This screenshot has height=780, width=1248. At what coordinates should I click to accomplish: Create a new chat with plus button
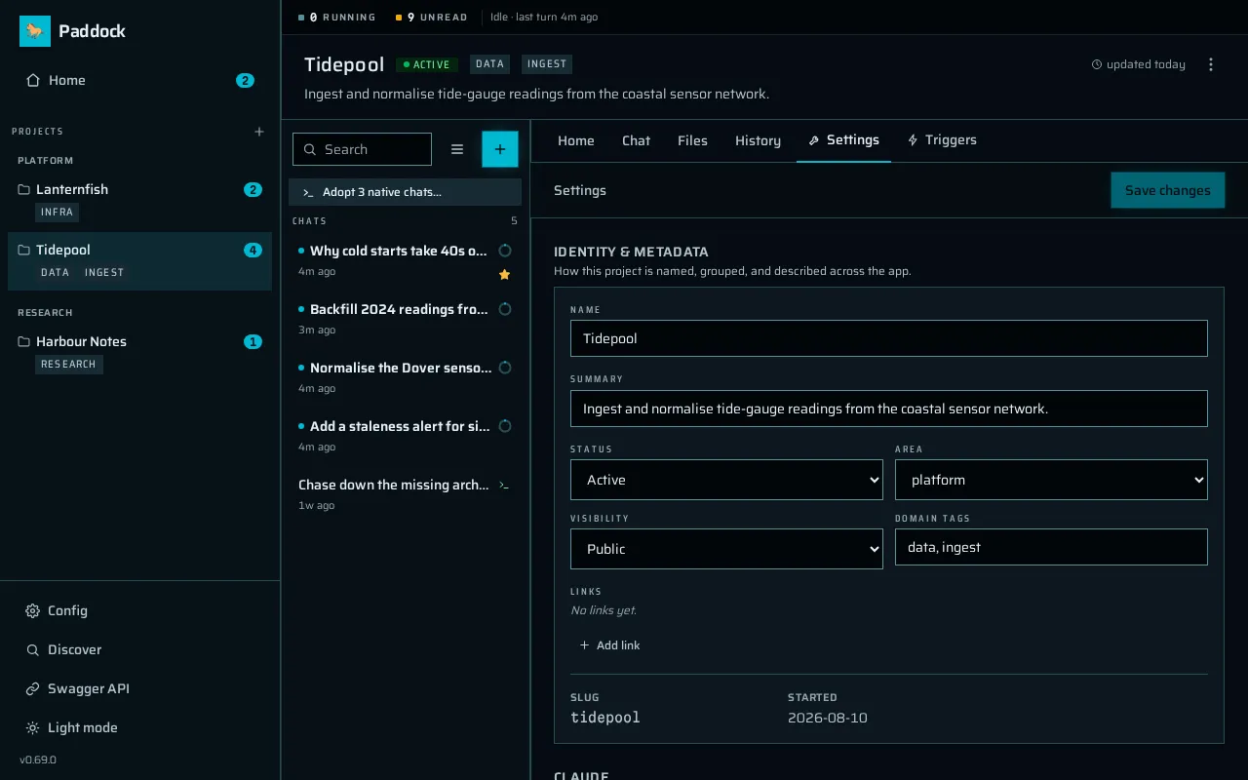pyautogui.click(x=500, y=149)
